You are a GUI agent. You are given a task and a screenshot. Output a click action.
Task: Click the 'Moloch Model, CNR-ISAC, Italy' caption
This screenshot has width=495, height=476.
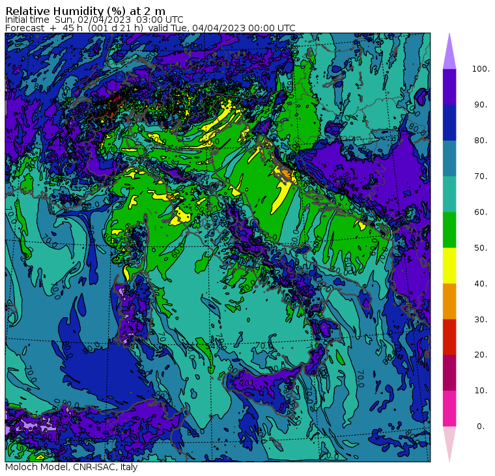(x=72, y=467)
